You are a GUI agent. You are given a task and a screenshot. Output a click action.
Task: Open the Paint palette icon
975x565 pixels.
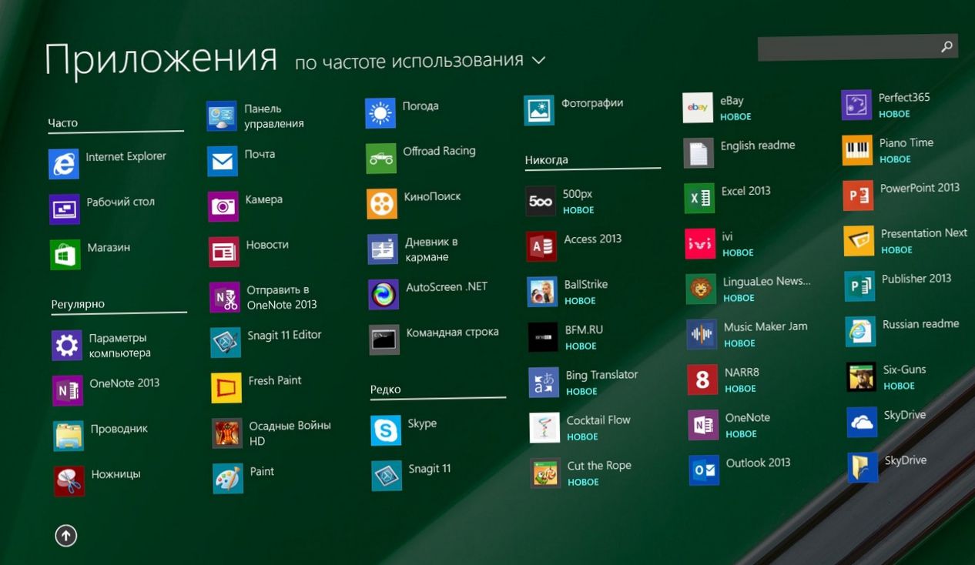tap(228, 479)
